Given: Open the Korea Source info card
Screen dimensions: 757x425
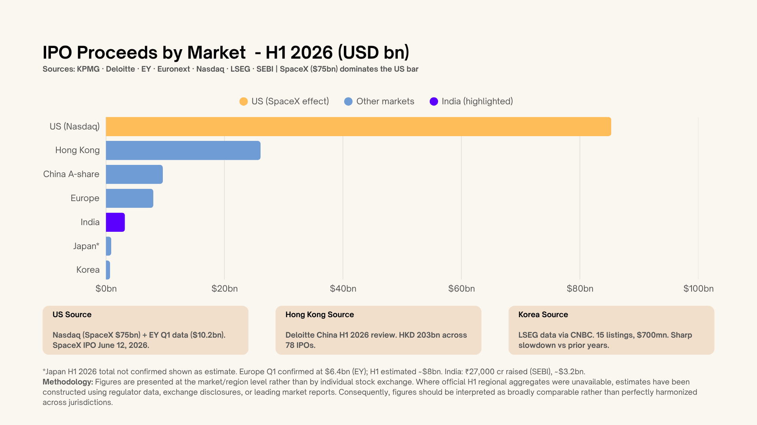Looking at the screenshot, I should point(612,330).
